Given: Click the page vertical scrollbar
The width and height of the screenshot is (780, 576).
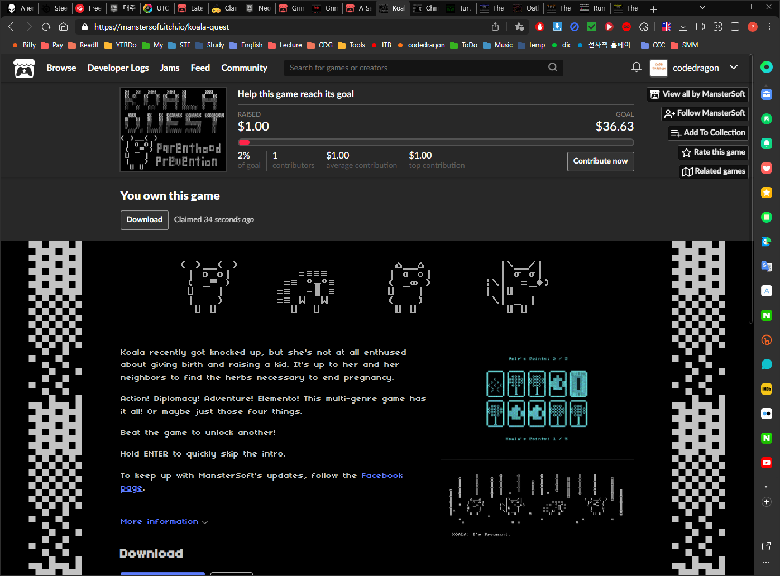Looking at the screenshot, I should 750,190.
